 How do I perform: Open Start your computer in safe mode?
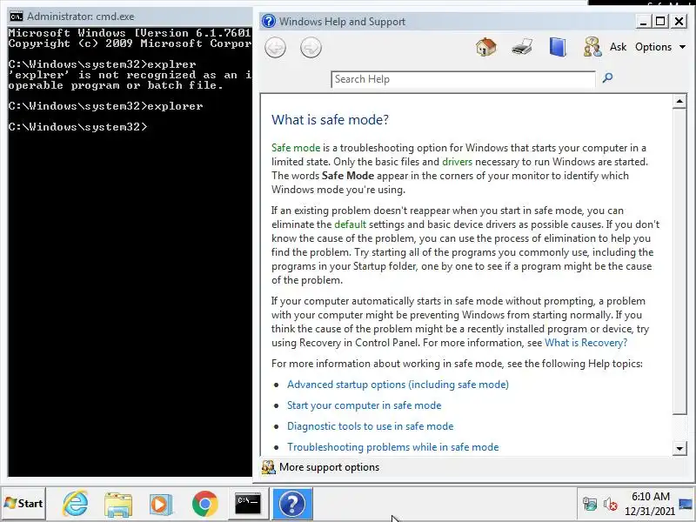click(x=364, y=405)
